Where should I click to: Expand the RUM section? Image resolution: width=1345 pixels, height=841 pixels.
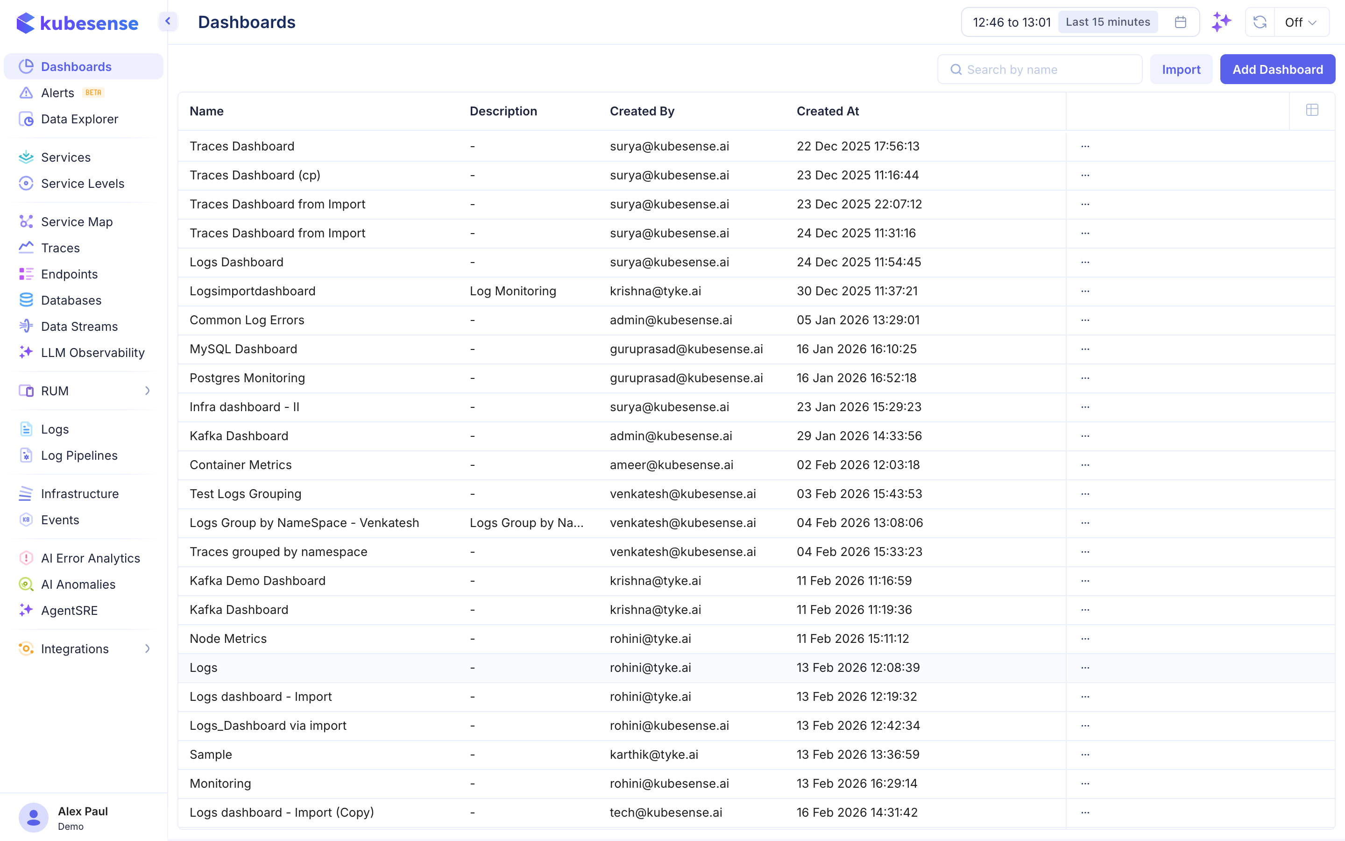point(147,391)
